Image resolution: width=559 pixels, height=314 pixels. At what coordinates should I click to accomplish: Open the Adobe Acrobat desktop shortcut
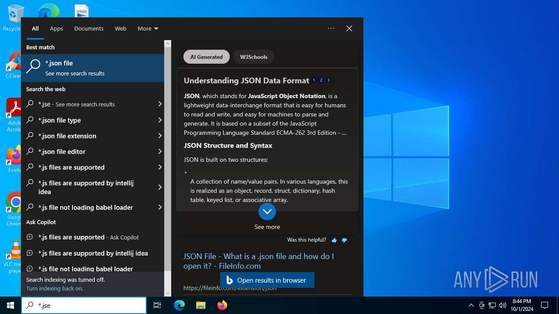(14, 115)
